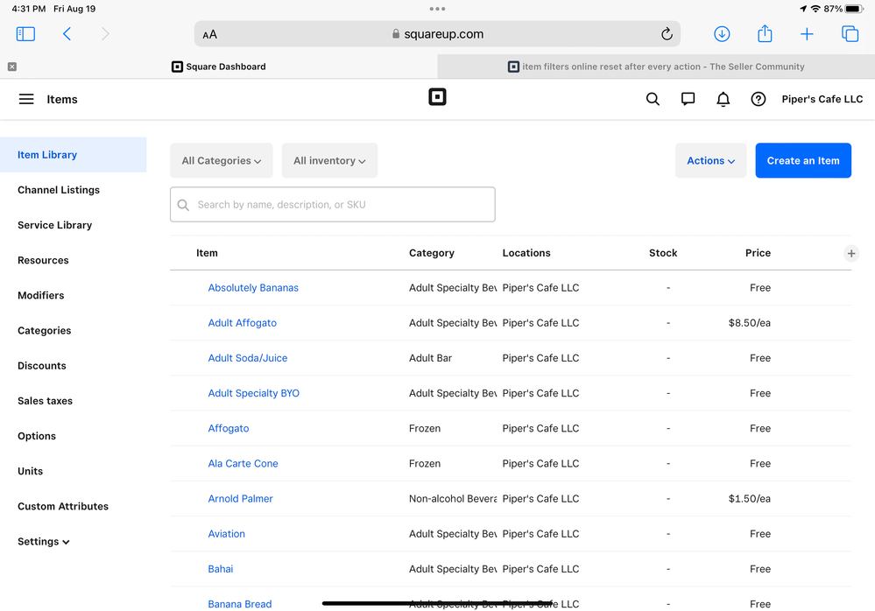The width and height of the screenshot is (875, 611).
Task: Open the hamburger navigation menu
Action: point(26,100)
